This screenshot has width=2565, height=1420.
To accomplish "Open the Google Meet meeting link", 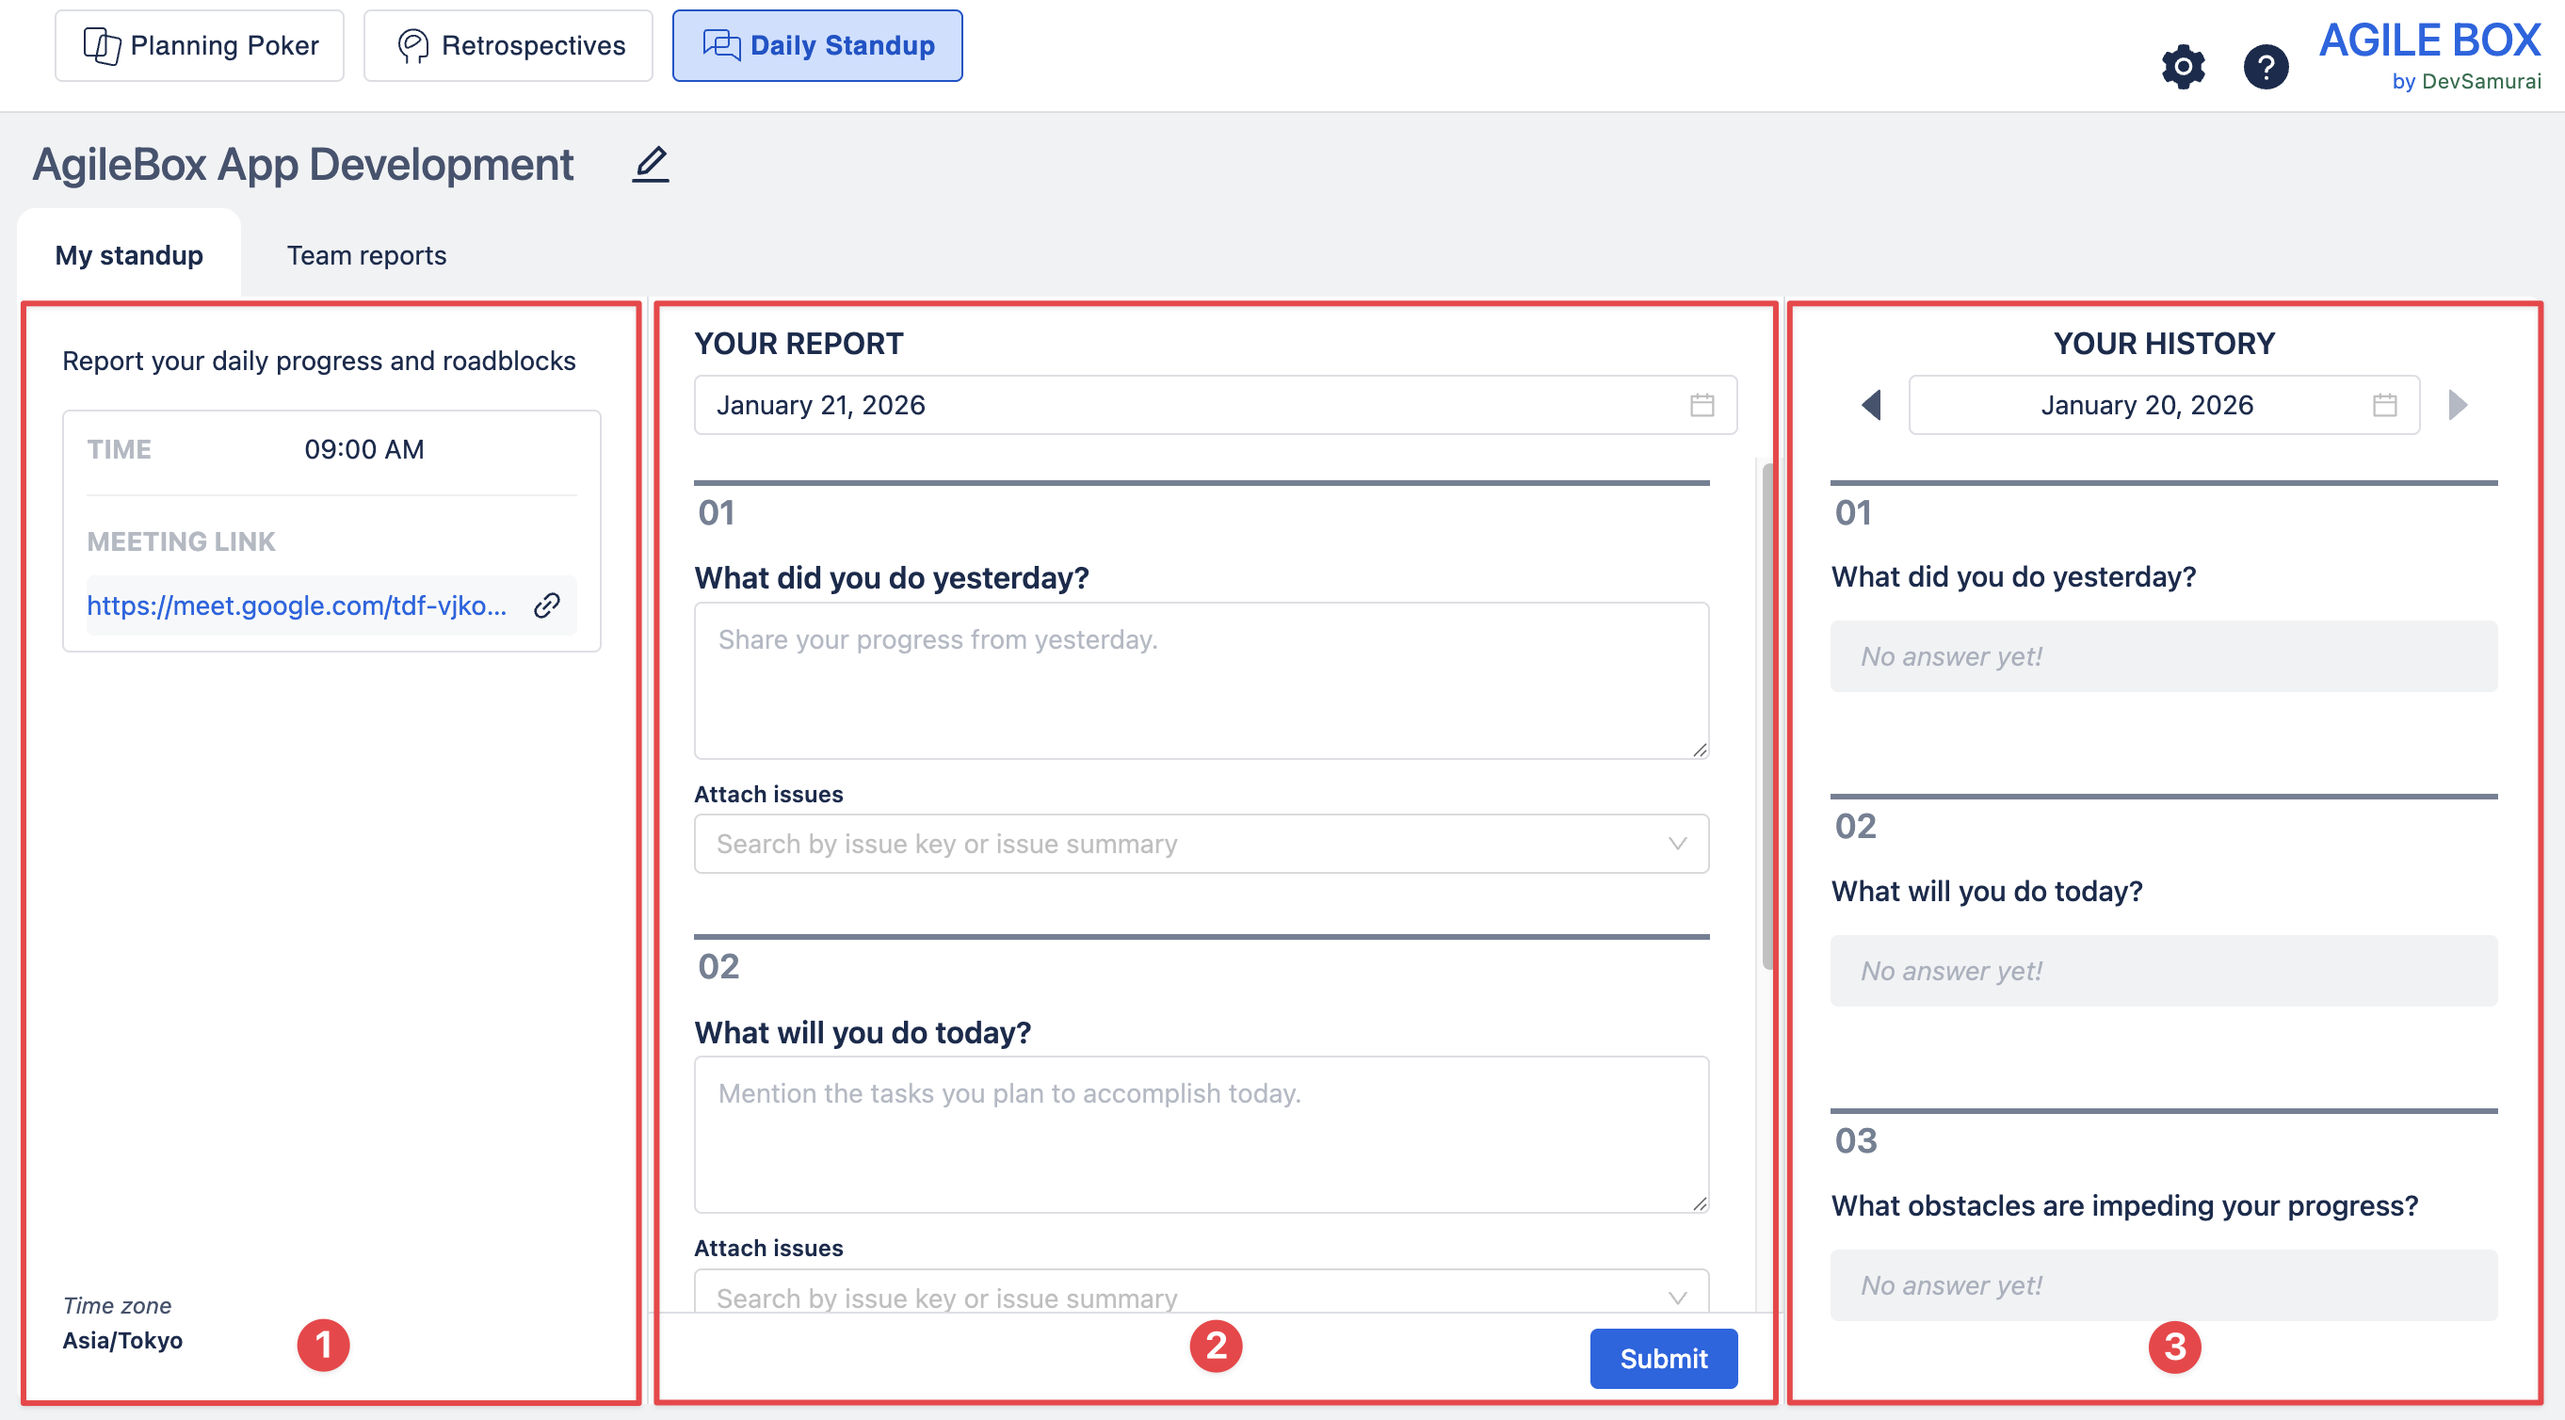I will click(x=297, y=605).
